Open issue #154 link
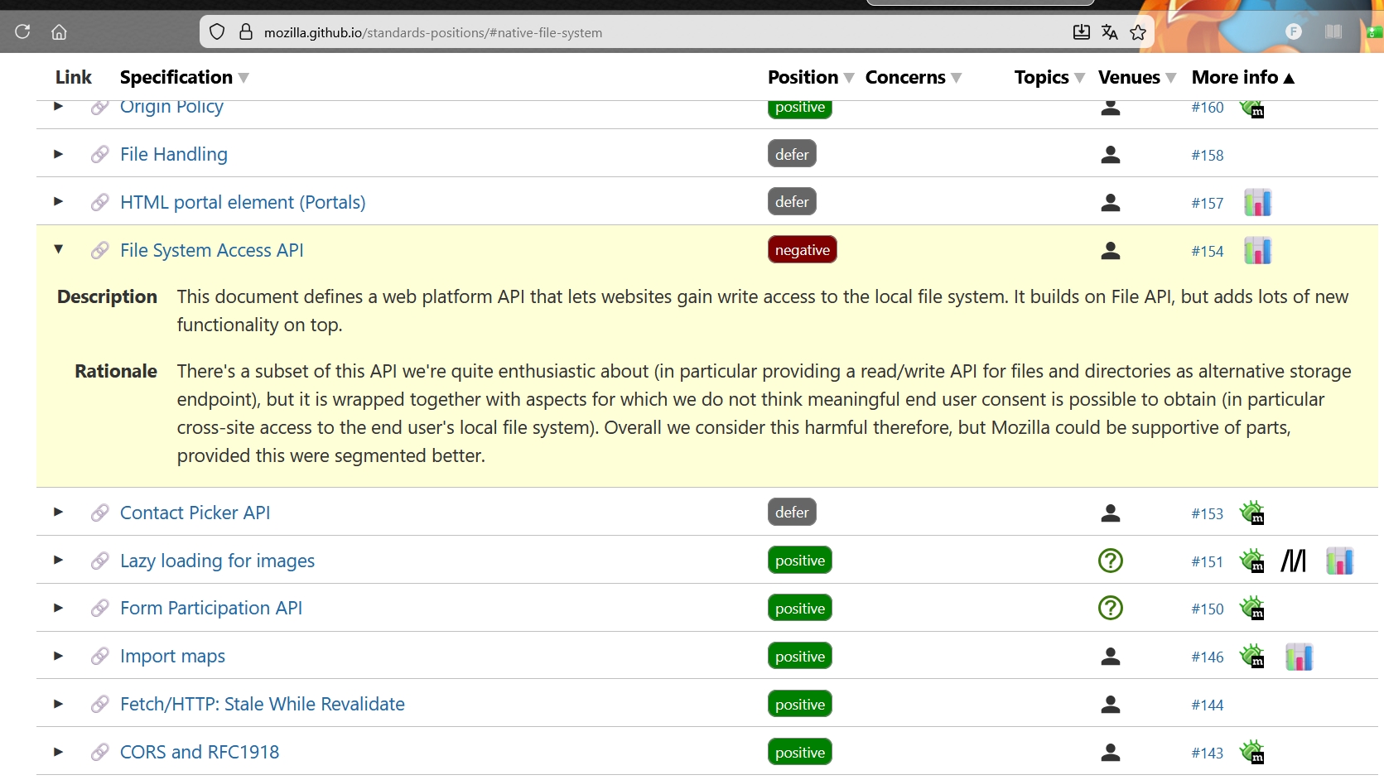Screen dimensions: 1384x780 1207,252
